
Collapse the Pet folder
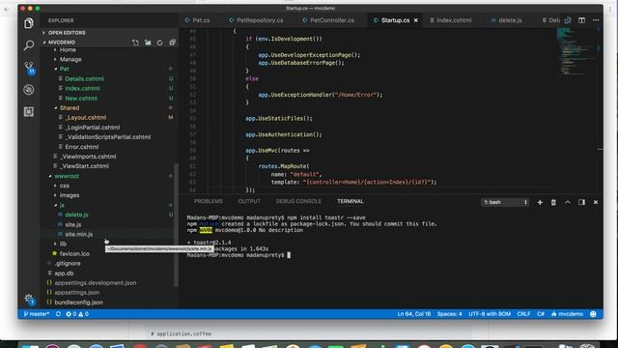click(x=65, y=69)
